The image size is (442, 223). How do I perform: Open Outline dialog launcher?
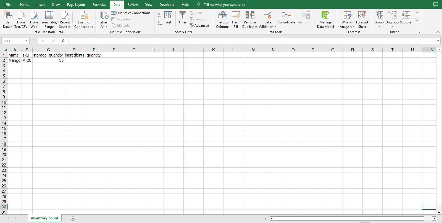click(419, 32)
